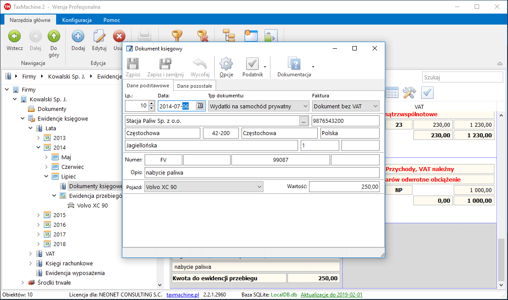Open Opcje gear in document dialog
Viewport: 508px width, 300px height.
point(226,64)
